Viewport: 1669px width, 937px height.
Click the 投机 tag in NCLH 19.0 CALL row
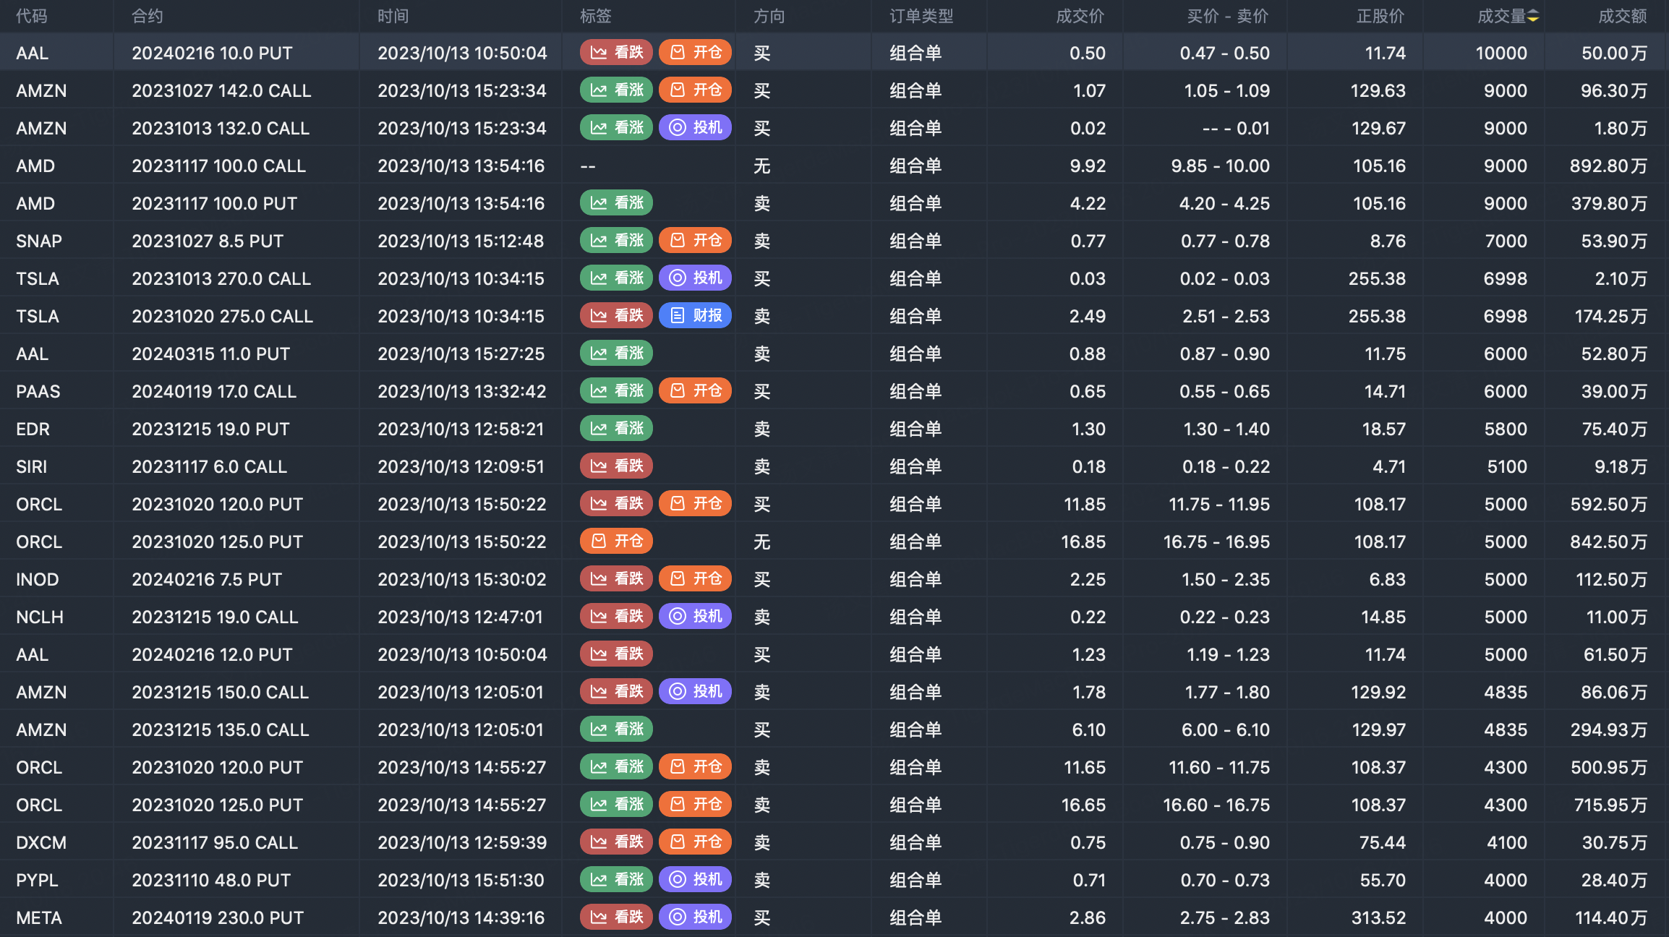pos(696,616)
